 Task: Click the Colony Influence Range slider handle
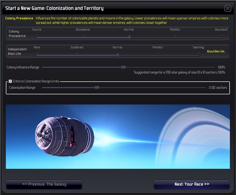(123, 67)
